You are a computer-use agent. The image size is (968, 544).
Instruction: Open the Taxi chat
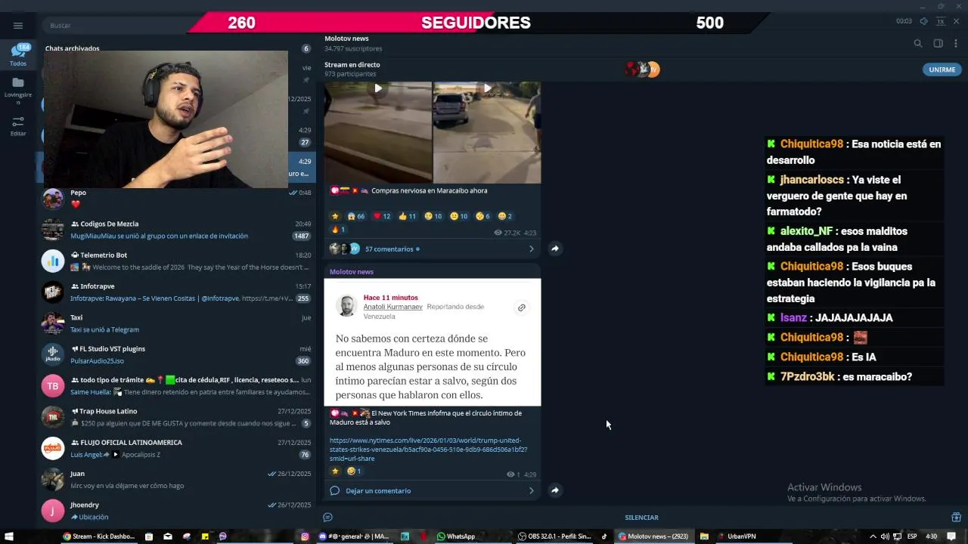point(176,323)
